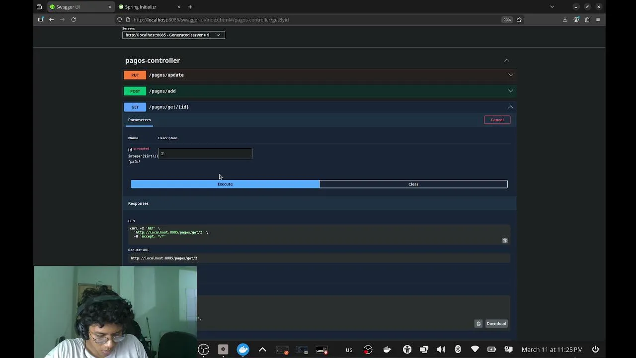Switch to the third window thumbnail in the taskbar

(321, 350)
